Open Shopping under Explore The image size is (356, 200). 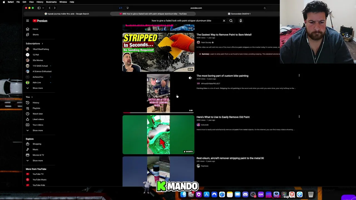(39, 144)
